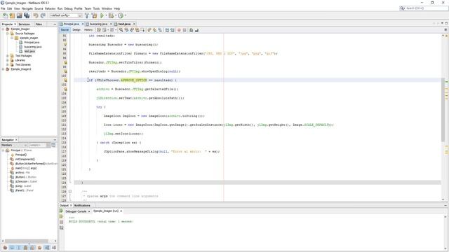449x252 pixels.
Task: Open the empty filter dropdown in Navigator
Action: point(39,145)
